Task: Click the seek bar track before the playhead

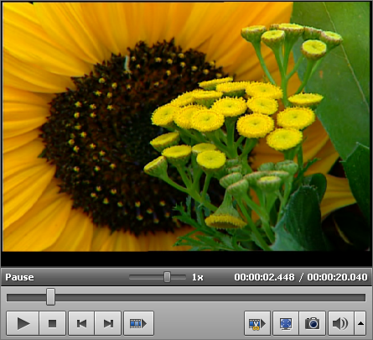Action: pos(27,297)
